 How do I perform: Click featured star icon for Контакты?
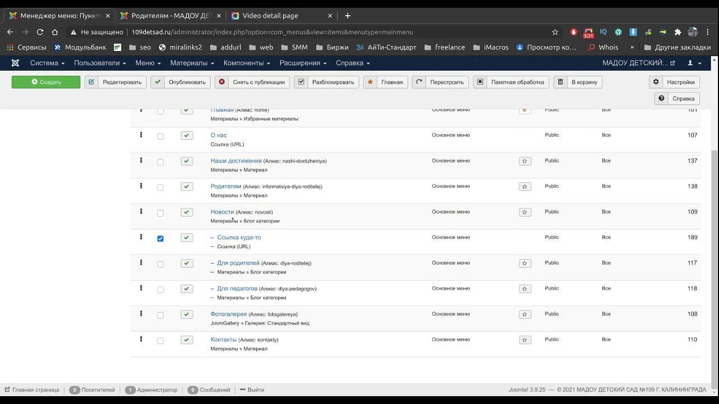point(525,340)
